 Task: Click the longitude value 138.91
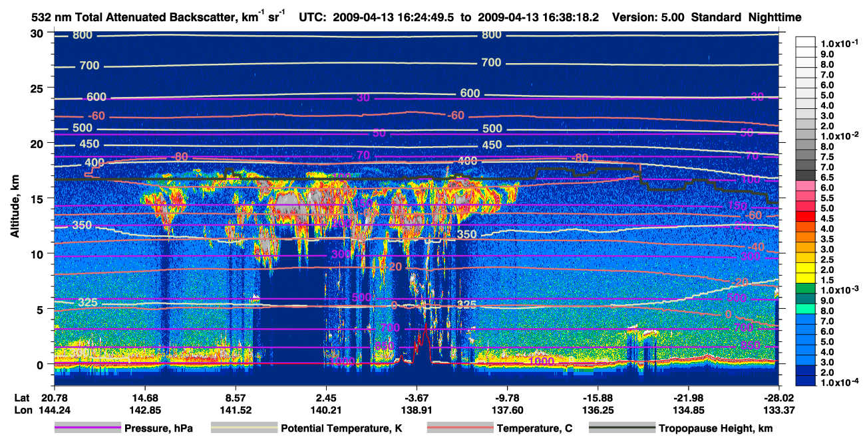tap(417, 410)
